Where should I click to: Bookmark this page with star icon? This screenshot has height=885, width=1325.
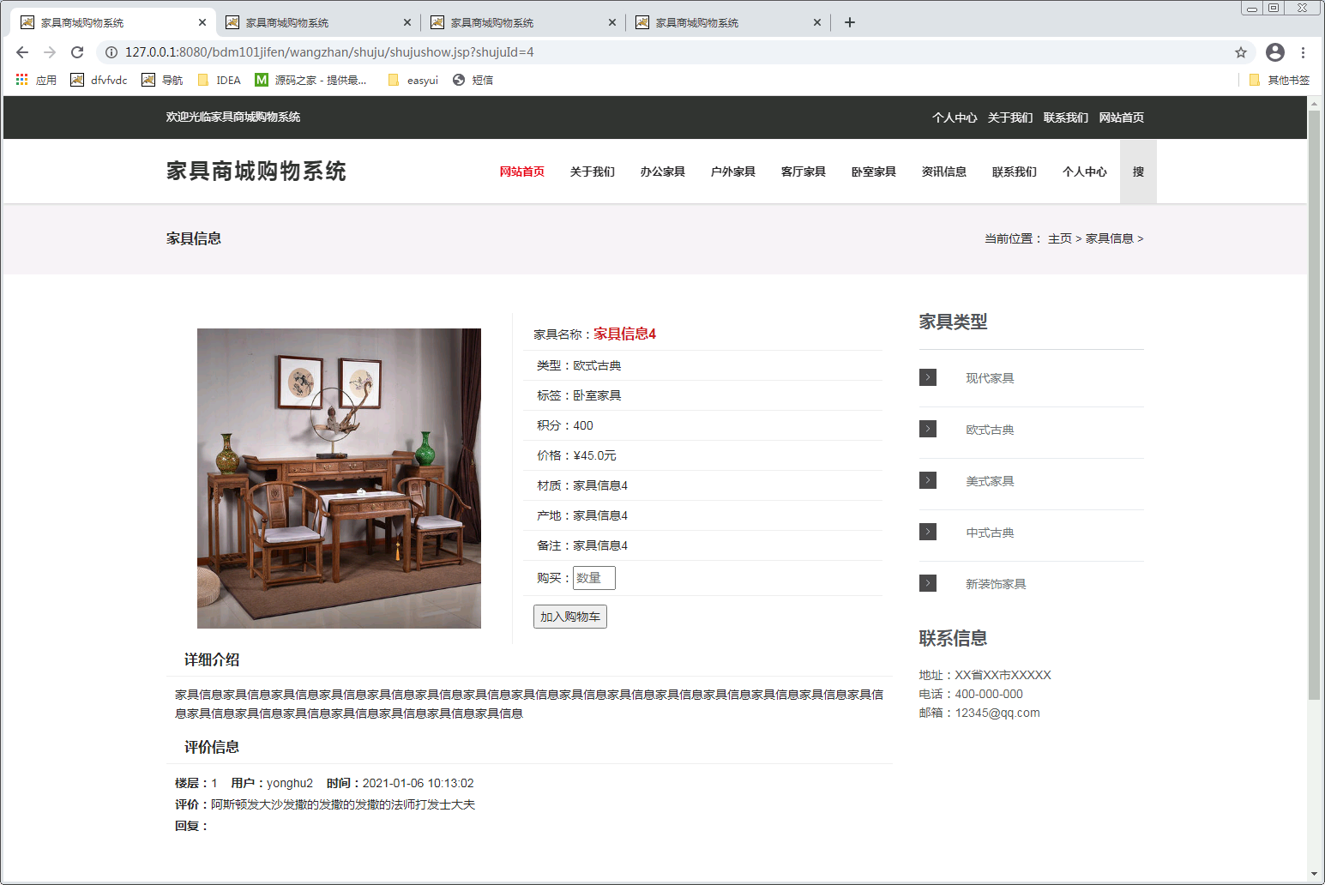[1241, 52]
